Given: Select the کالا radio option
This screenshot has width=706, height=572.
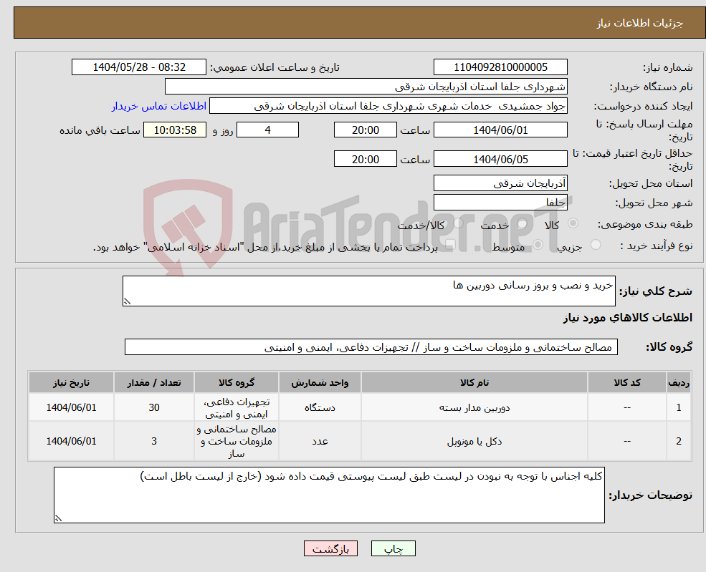Looking at the screenshot, I should coord(573,222).
